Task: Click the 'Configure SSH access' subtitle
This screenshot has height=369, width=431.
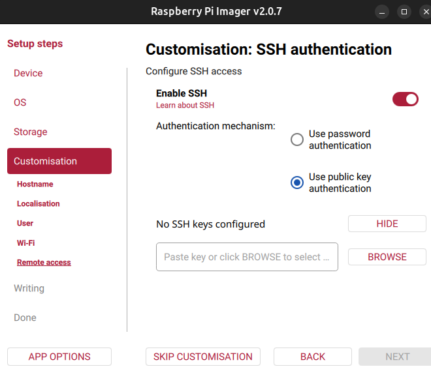Action: pos(194,71)
